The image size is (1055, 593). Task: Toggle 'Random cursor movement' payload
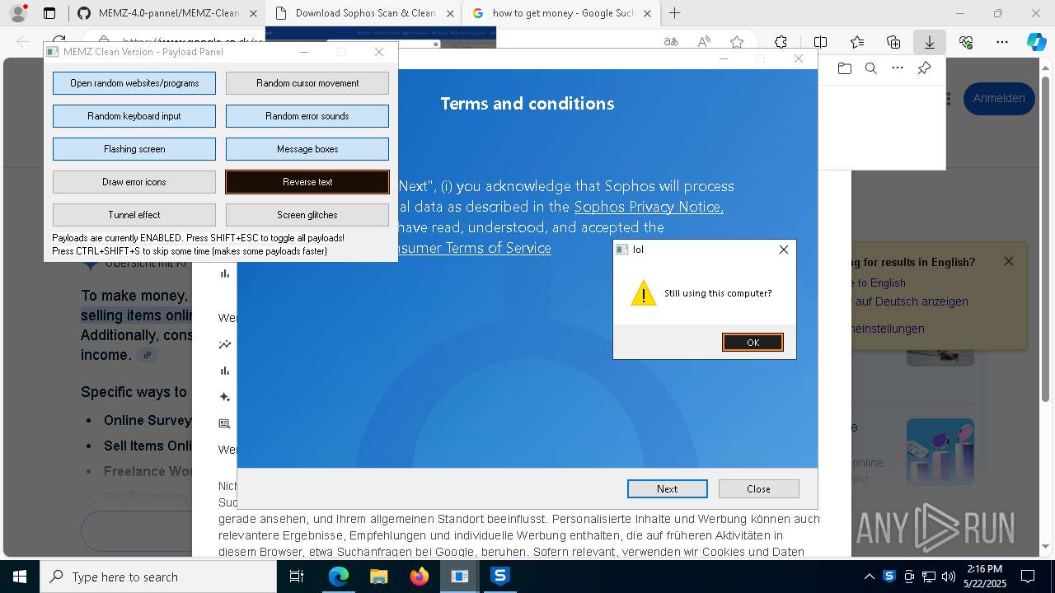coord(307,83)
